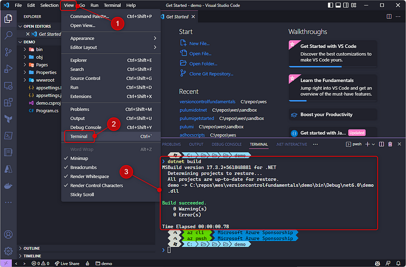The height and width of the screenshot is (267, 406).
Task: Click the Manage gear icon
Action: (x=8, y=251)
